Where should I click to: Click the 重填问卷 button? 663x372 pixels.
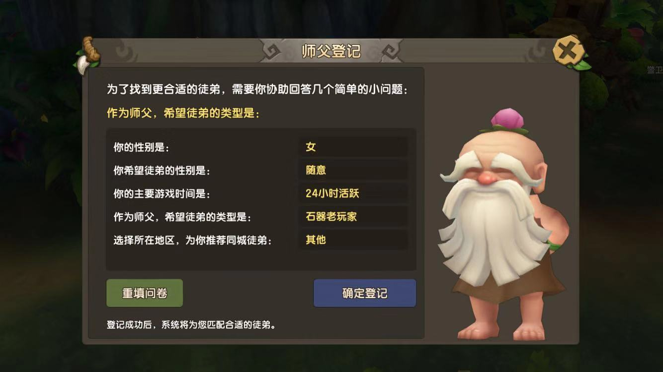click(145, 293)
